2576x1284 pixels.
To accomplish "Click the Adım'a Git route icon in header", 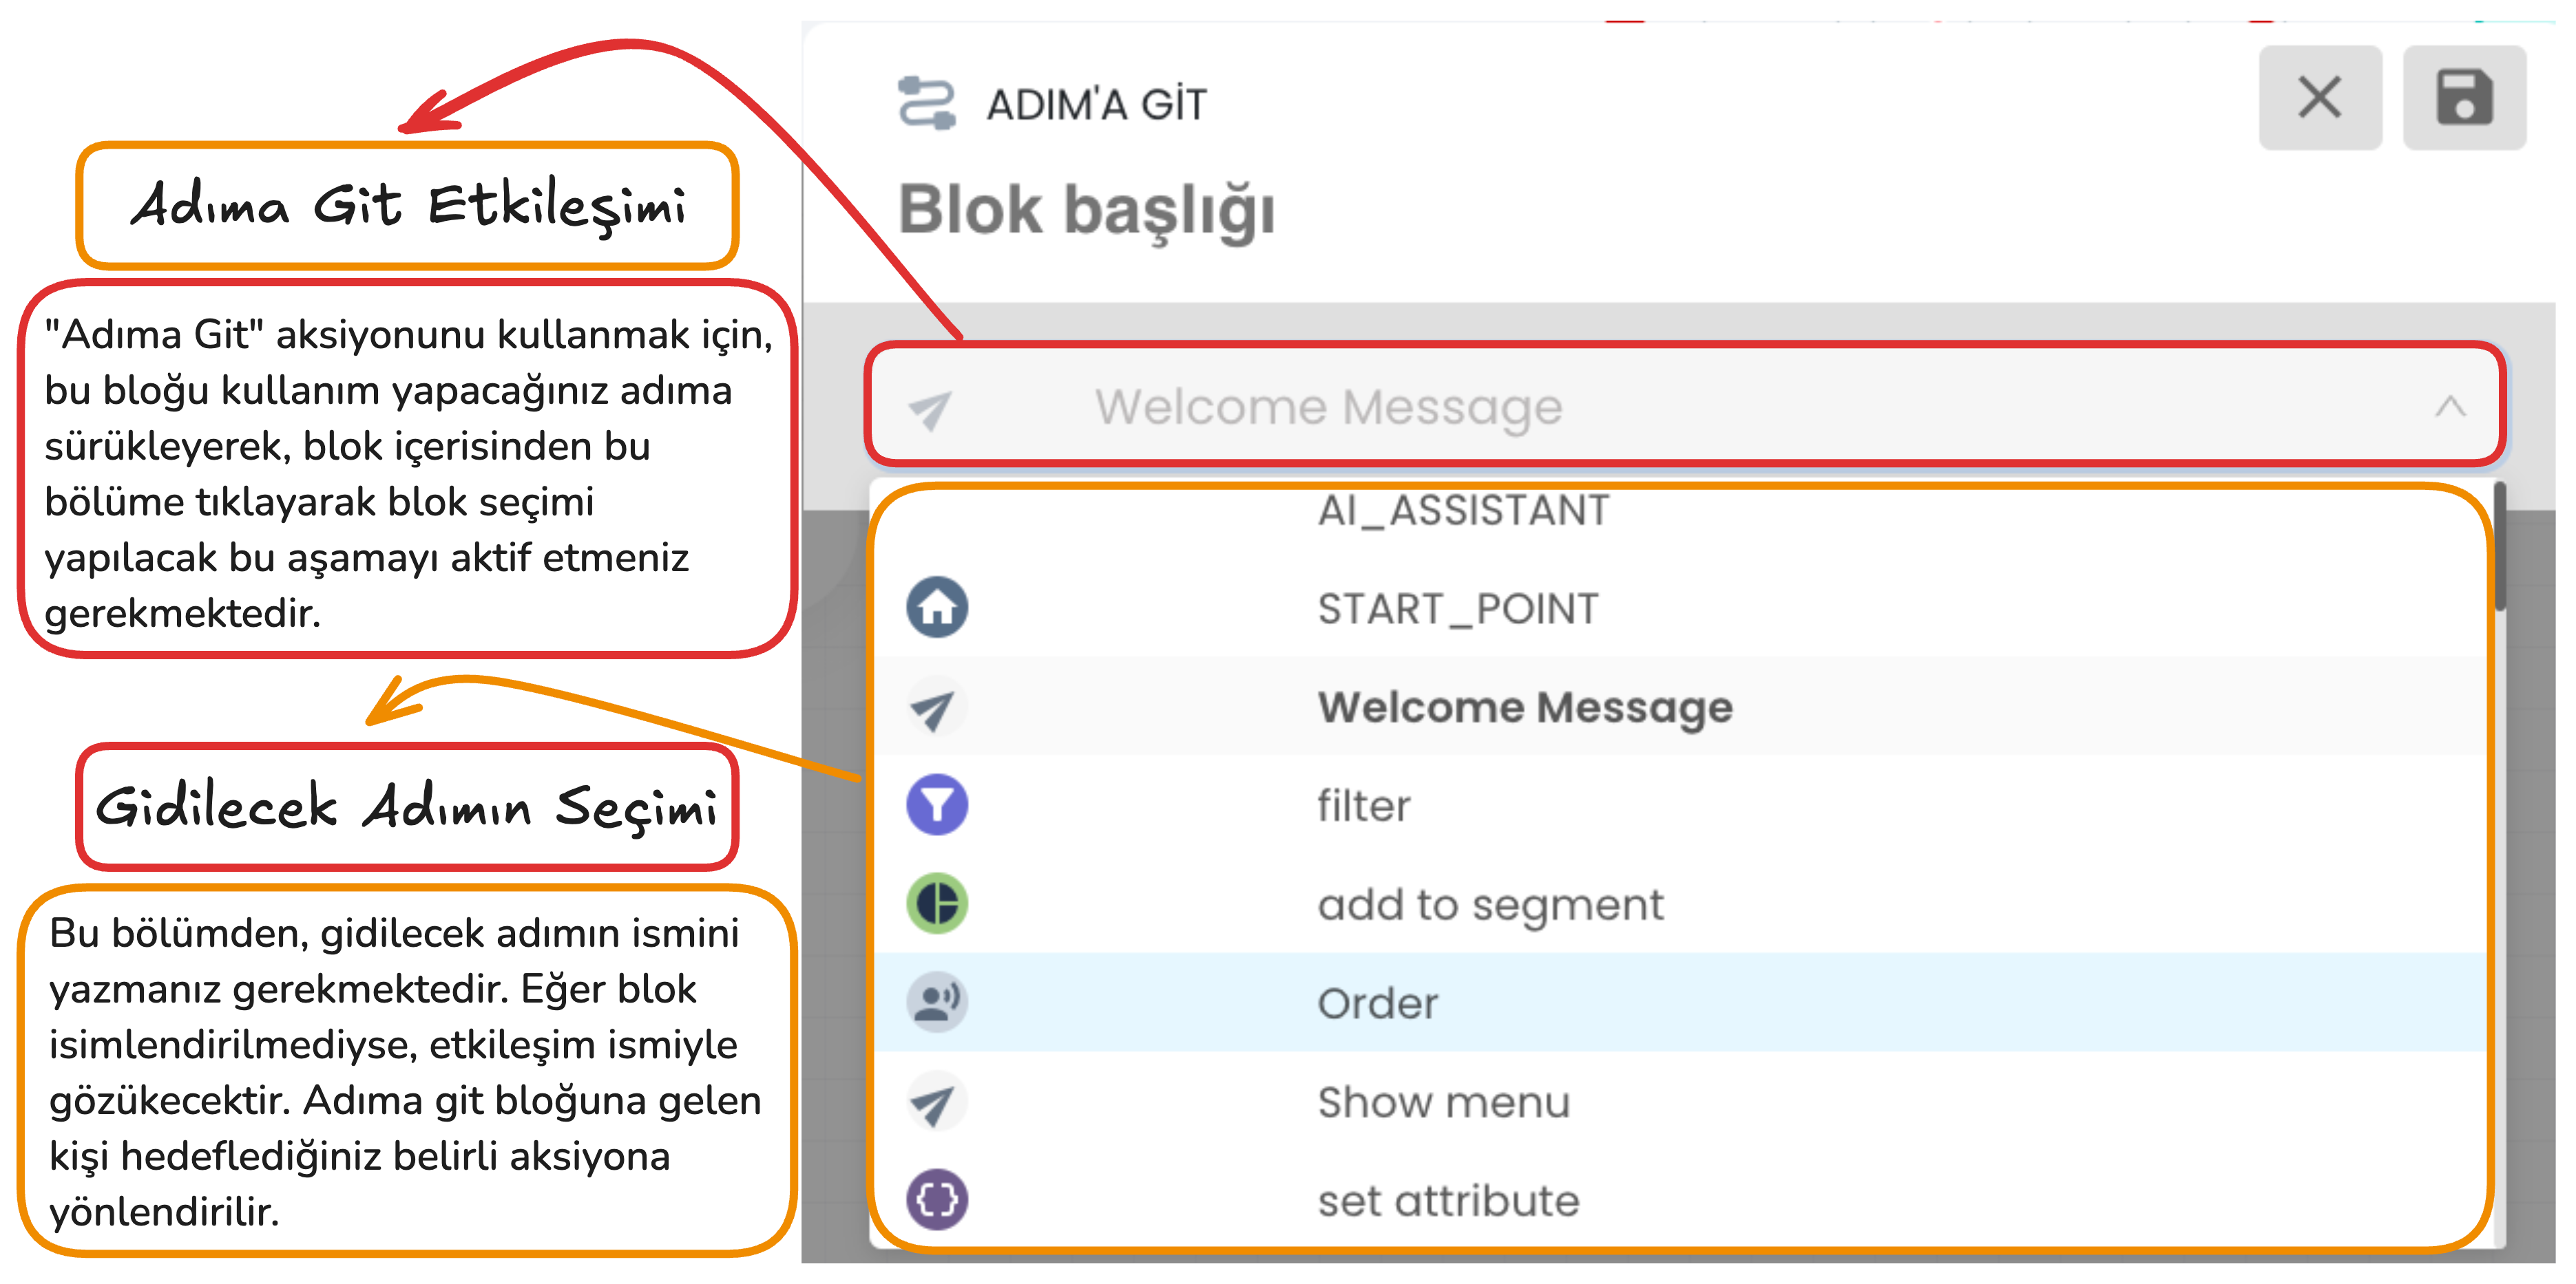I will (927, 103).
